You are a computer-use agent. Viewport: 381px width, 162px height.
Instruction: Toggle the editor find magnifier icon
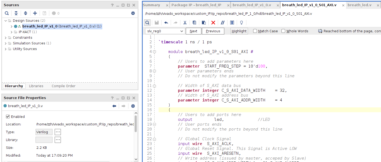coord(147,23)
